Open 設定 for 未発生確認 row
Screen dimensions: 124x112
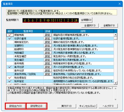48,56
